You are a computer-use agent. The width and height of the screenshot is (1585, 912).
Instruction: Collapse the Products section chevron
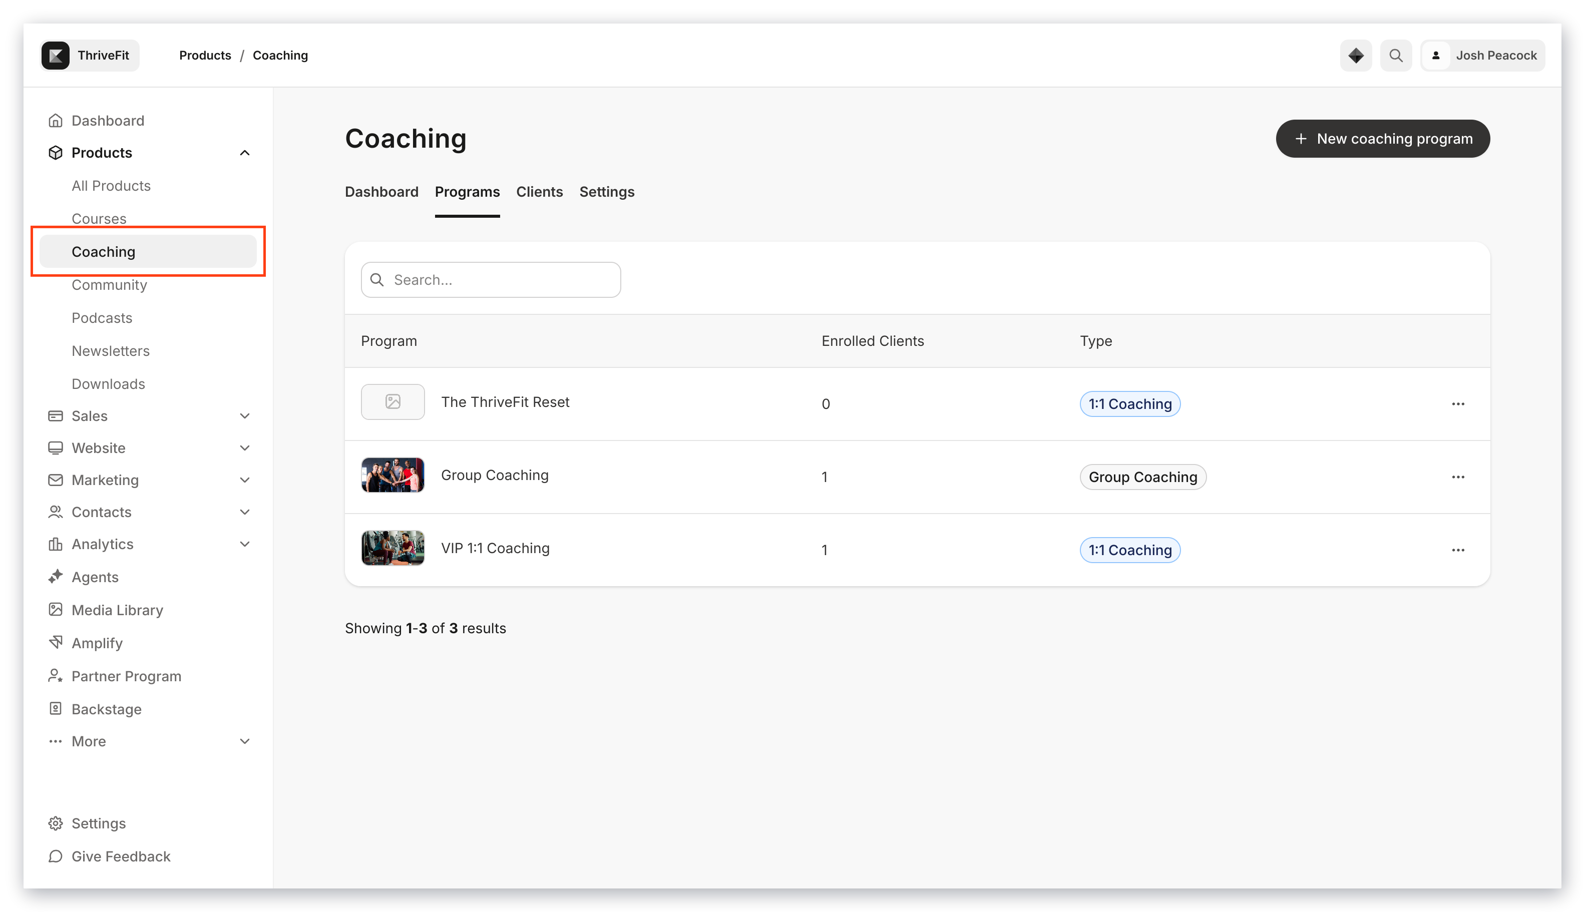coord(244,152)
